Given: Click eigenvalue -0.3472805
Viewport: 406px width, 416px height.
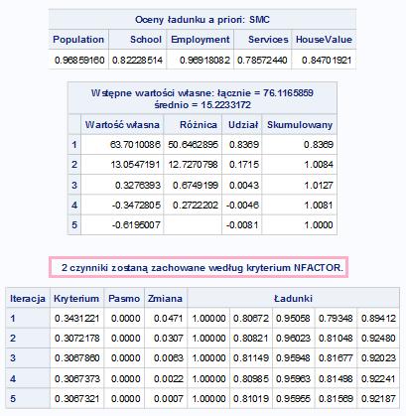Looking at the screenshot, I should pos(136,205).
